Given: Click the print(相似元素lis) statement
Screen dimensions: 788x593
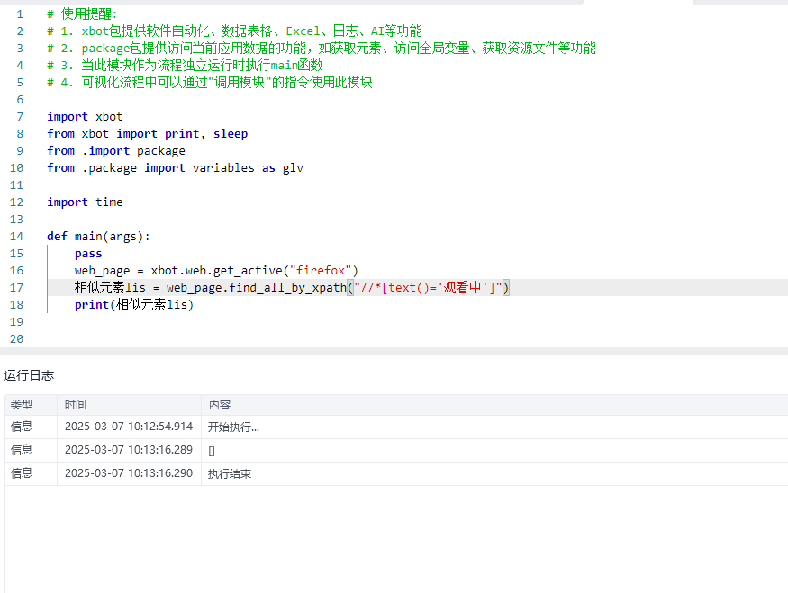Looking at the screenshot, I should 133,305.
